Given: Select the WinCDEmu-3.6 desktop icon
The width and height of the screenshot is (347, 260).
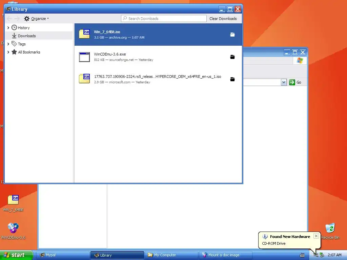Looking at the screenshot, I should tap(13, 231).
